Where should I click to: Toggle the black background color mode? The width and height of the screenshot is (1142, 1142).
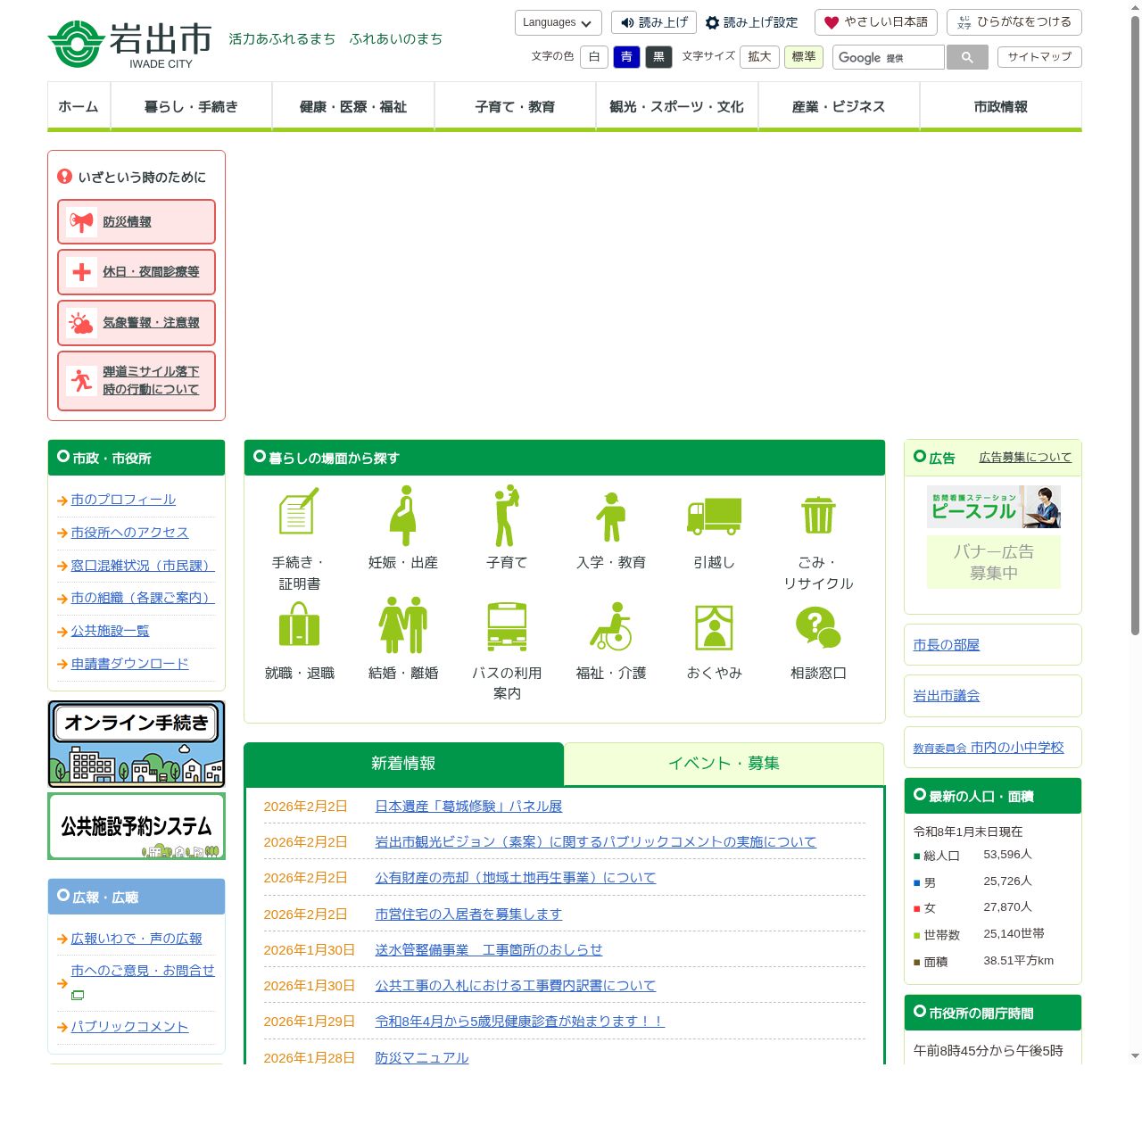coord(658,57)
